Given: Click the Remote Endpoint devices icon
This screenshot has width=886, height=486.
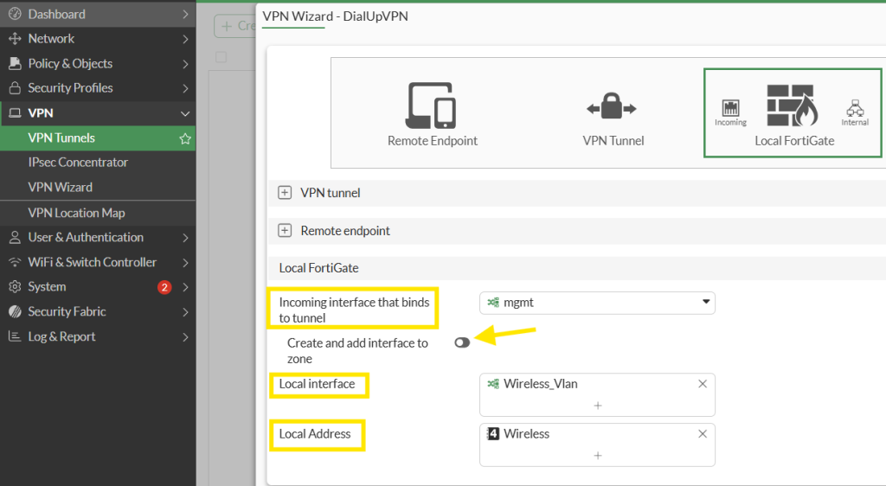Looking at the screenshot, I should (x=431, y=106).
